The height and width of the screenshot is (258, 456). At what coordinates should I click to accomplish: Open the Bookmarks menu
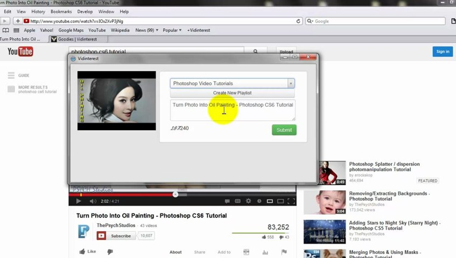point(61,11)
